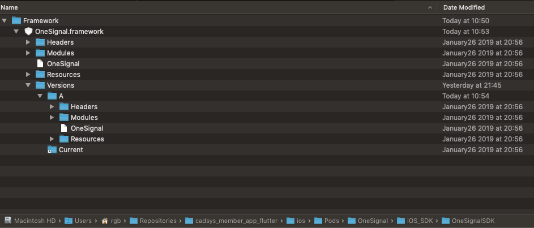This screenshot has height=228, width=534.
Task: Expand the Modules folder inside A
Action: point(52,118)
